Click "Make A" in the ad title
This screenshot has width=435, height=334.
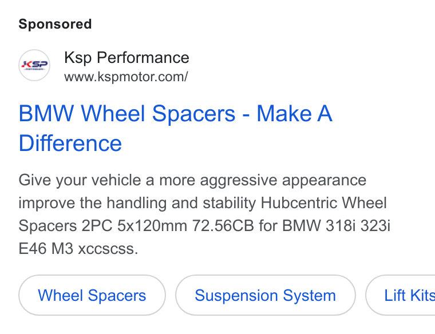[x=294, y=113]
